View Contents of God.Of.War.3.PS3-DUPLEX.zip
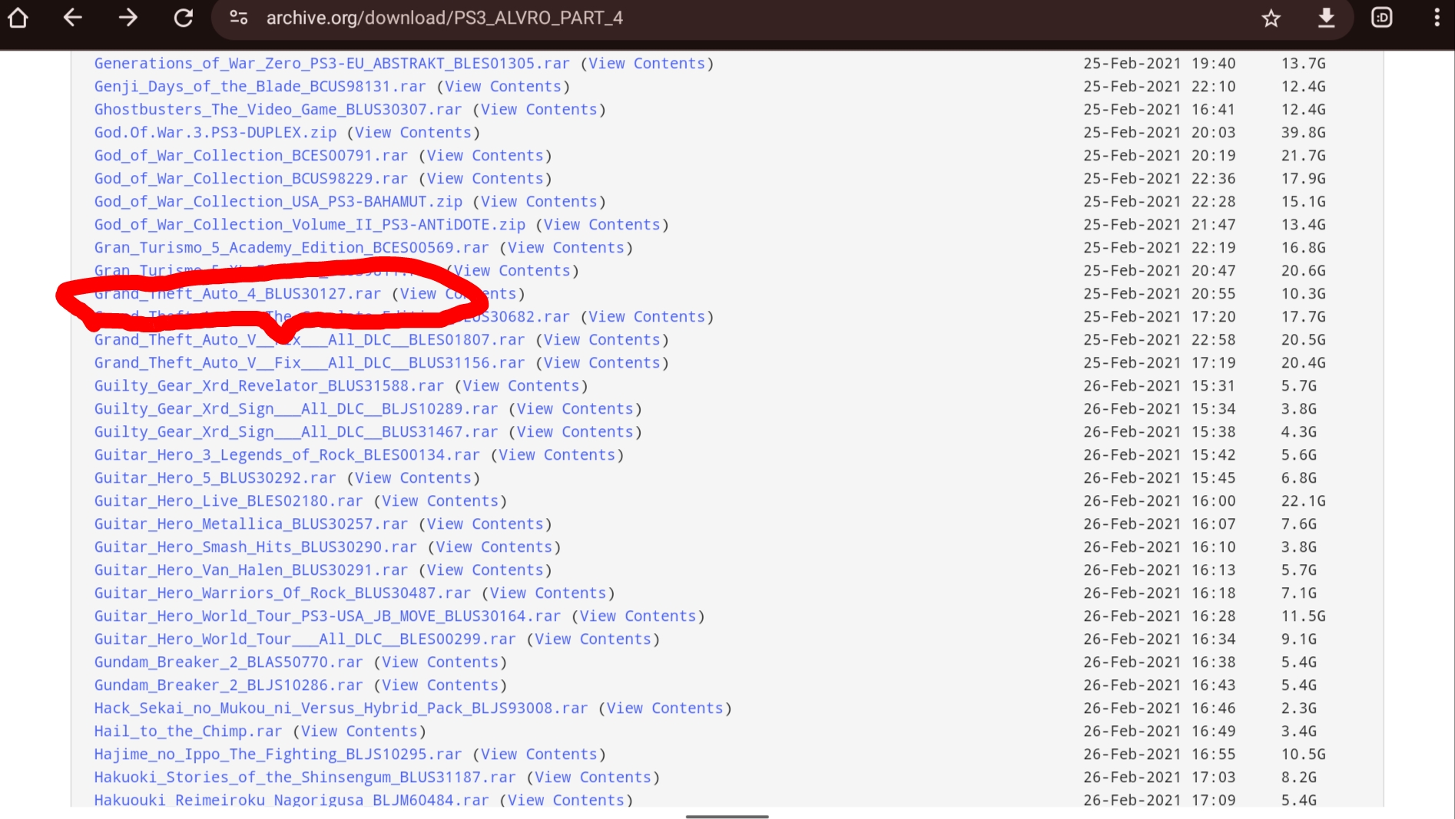This screenshot has height=819, width=1455. (413, 133)
